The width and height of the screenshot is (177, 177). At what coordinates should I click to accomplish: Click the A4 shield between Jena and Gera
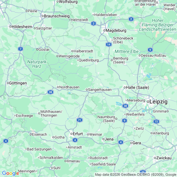coord(121,142)
